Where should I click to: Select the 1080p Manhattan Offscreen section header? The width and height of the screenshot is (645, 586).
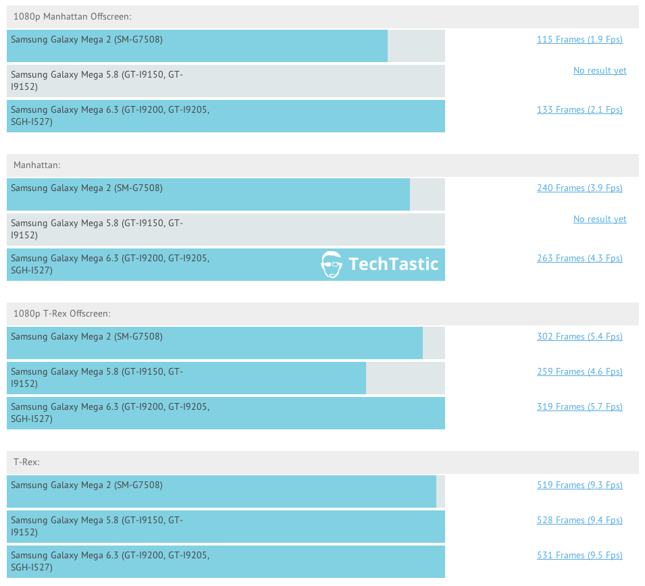point(323,17)
